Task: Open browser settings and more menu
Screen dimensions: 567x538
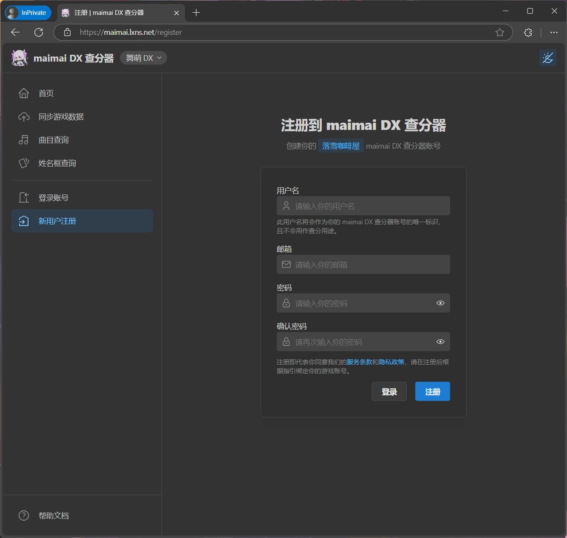Action: tap(554, 32)
